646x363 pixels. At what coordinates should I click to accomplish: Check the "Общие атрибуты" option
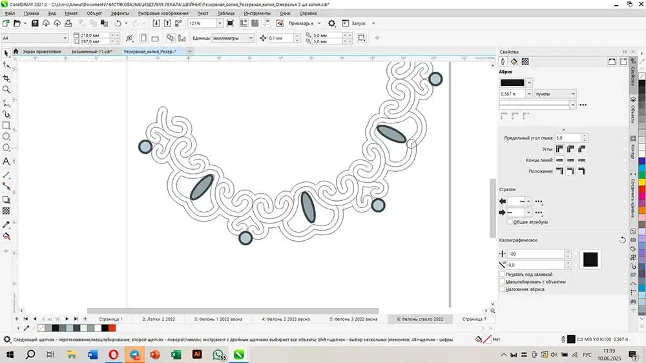[510, 222]
